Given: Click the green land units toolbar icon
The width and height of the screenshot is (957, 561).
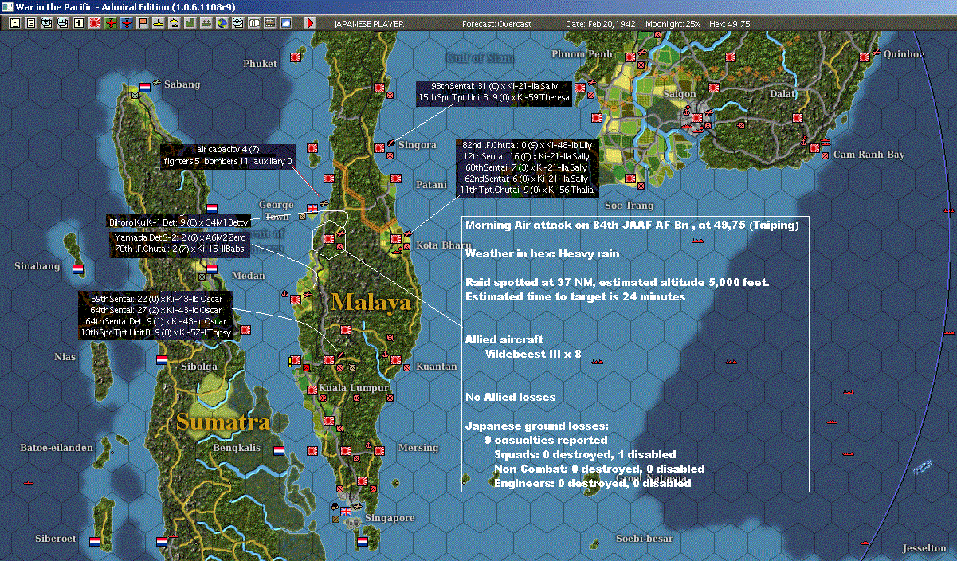Looking at the screenshot, I should click(190, 24).
